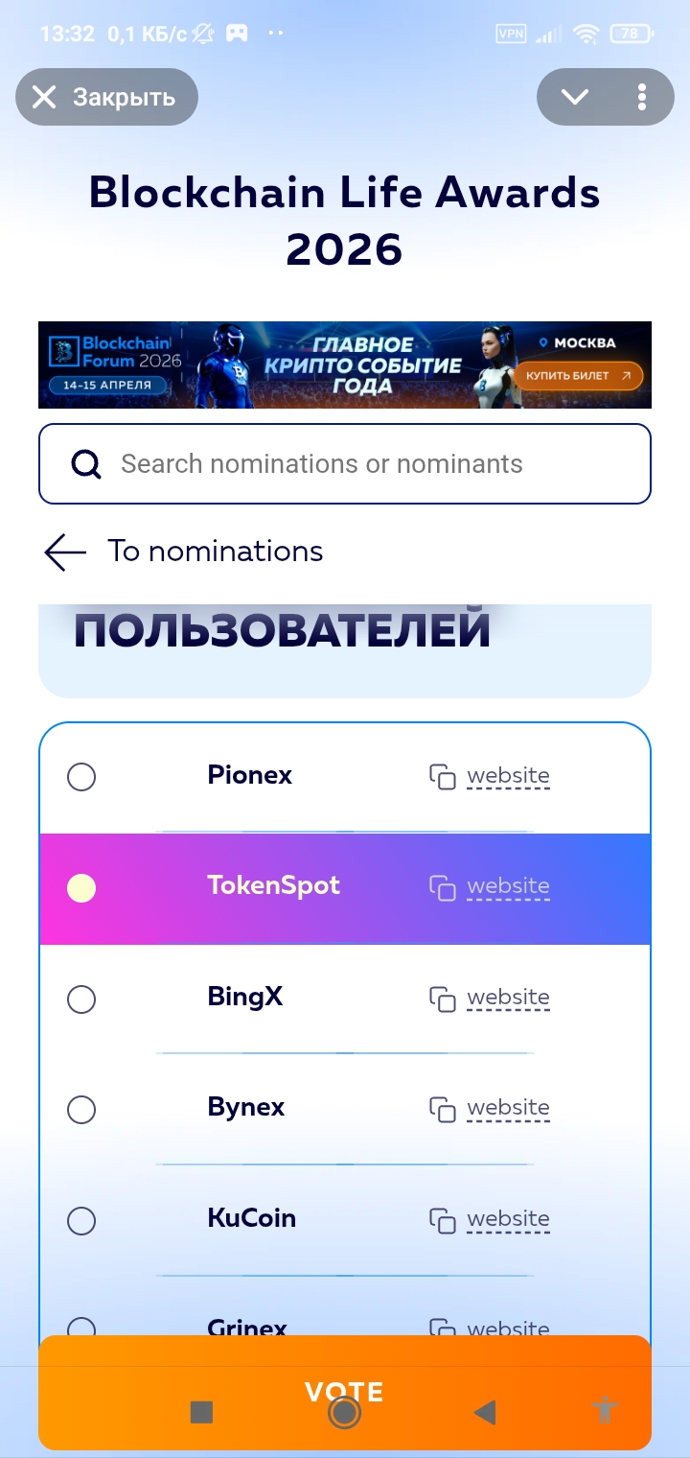Image resolution: width=690 pixels, height=1458 pixels.
Task: Tap the back arrow to nominations
Action: pyautogui.click(x=65, y=553)
